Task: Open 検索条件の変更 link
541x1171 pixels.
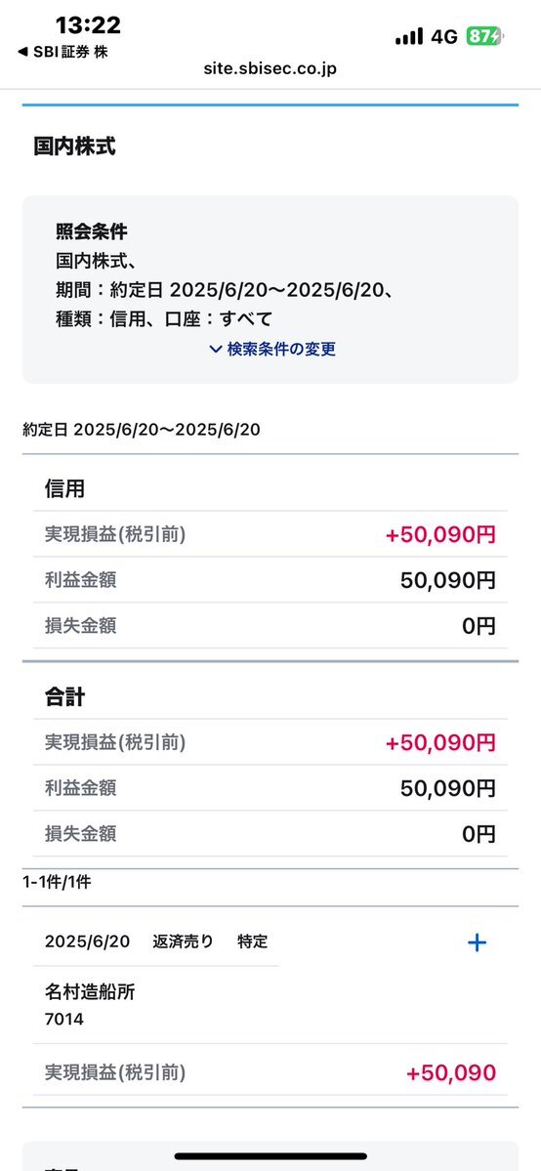Action: point(281,349)
